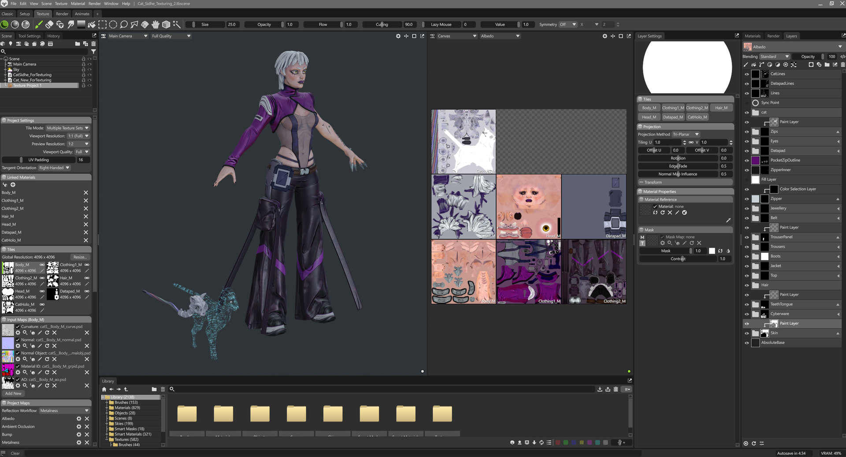Toggle visibility of the Skin layer

click(x=746, y=333)
